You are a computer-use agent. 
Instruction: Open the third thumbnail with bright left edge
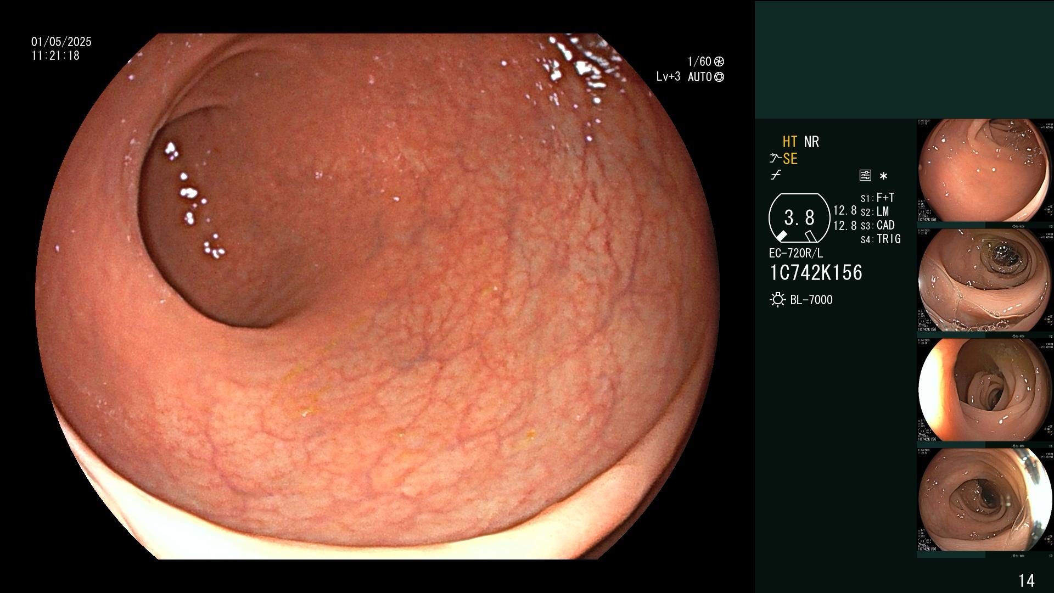pos(985,390)
